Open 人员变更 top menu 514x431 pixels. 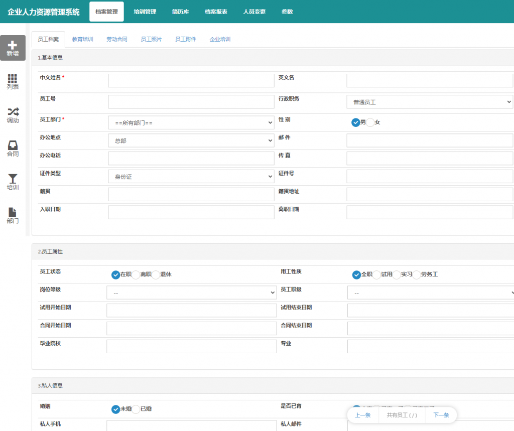point(254,12)
